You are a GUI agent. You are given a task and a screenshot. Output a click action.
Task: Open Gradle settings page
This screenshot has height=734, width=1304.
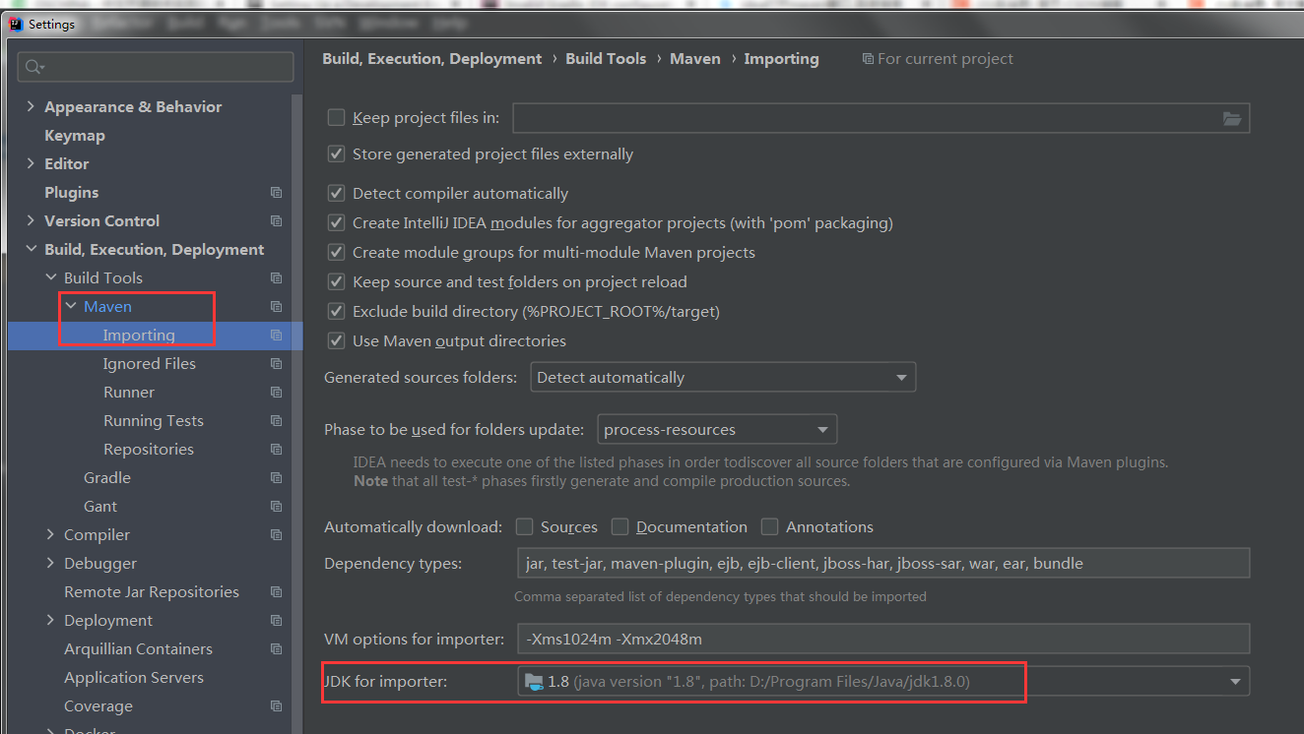[107, 478]
